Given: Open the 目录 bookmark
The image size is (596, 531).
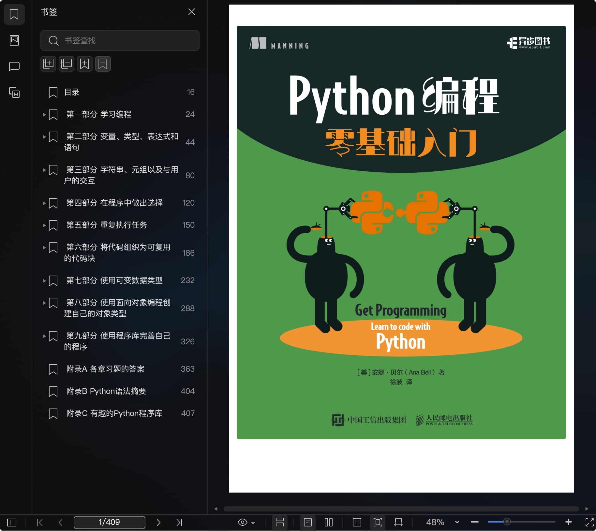Looking at the screenshot, I should 72,92.
